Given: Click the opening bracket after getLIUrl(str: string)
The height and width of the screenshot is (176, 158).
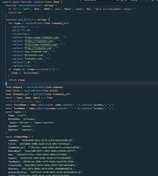Looking at the screenshot, I should 49,20.
